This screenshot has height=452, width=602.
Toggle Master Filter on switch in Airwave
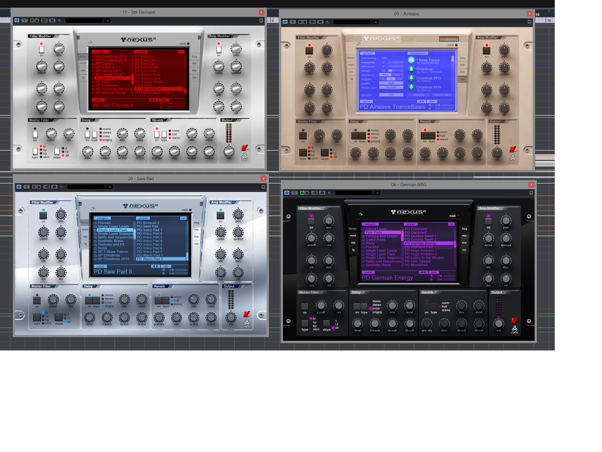(x=303, y=136)
